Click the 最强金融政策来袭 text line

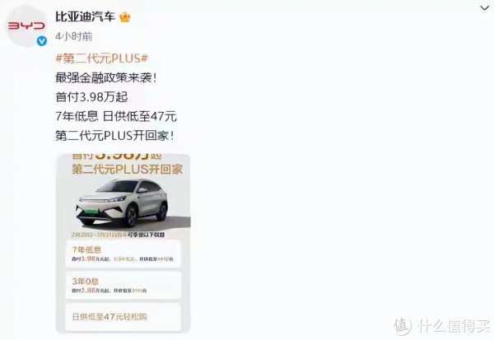(x=106, y=77)
